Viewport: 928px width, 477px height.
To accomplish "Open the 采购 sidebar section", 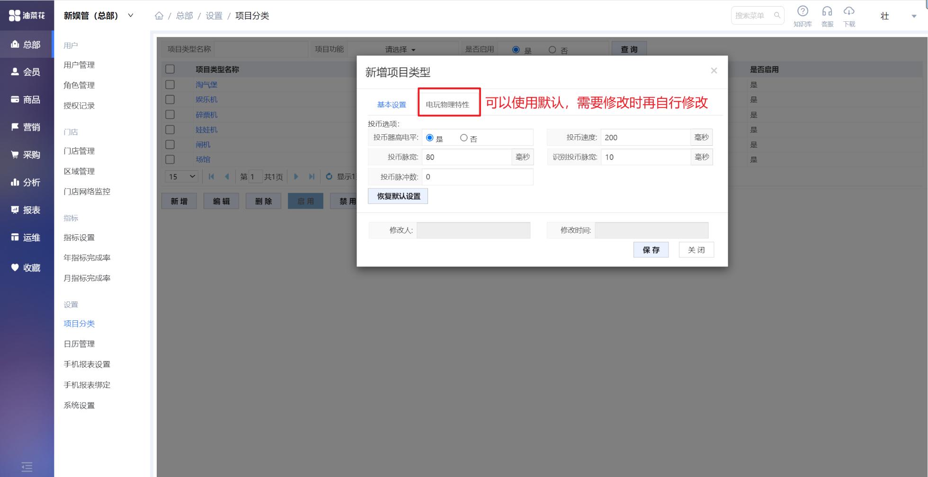I will tap(26, 155).
